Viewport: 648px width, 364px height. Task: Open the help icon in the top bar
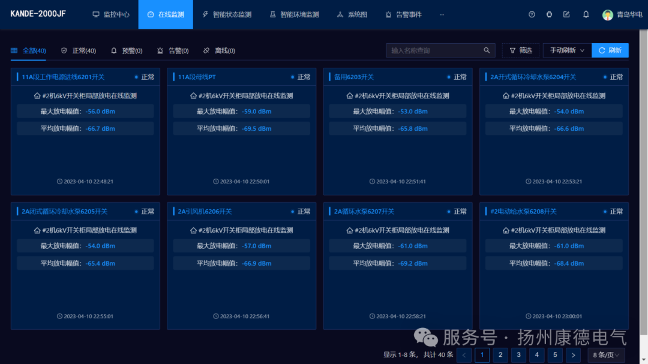pos(532,14)
